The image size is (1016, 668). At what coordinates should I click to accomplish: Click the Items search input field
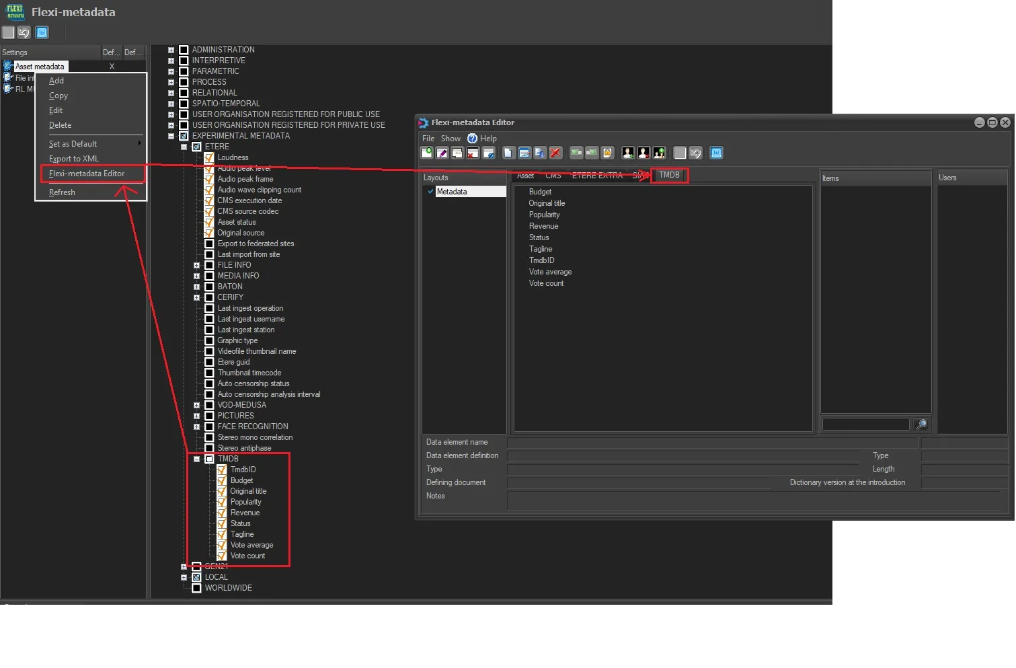tap(865, 424)
